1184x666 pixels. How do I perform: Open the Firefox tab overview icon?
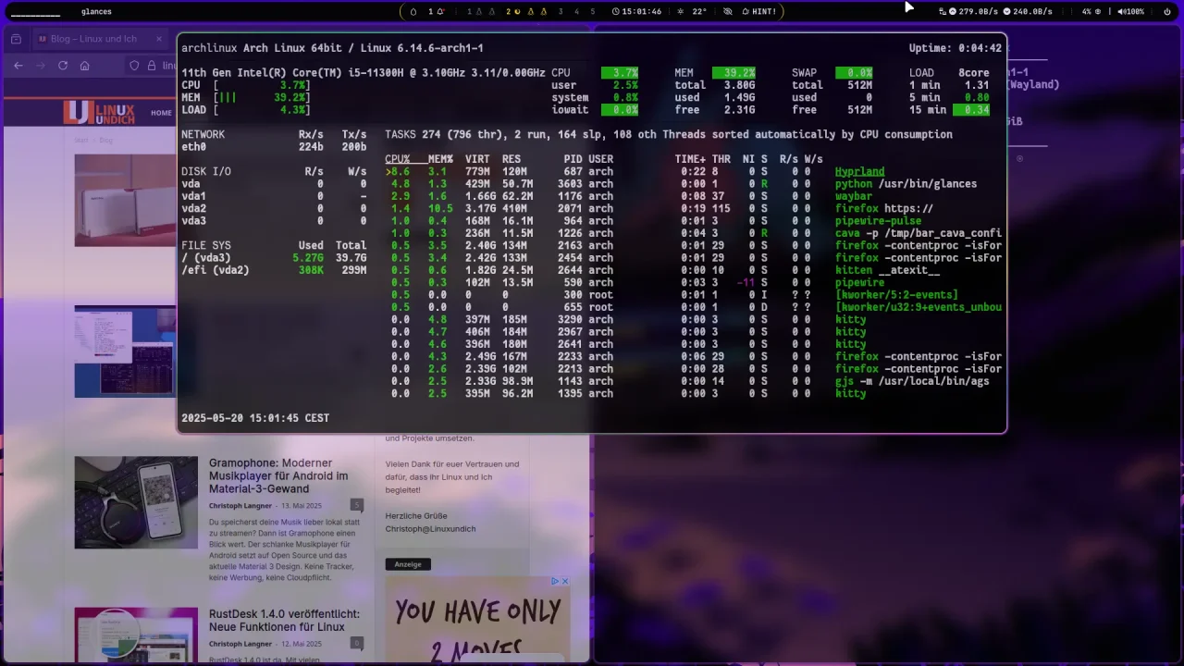click(16, 39)
